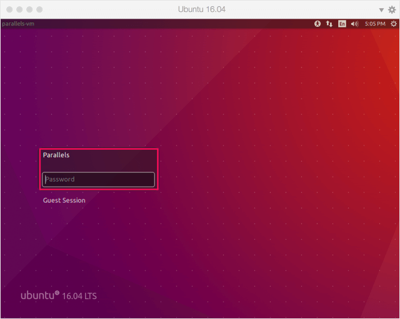
Task: Minimize the virtual machine window
Action: [19, 10]
